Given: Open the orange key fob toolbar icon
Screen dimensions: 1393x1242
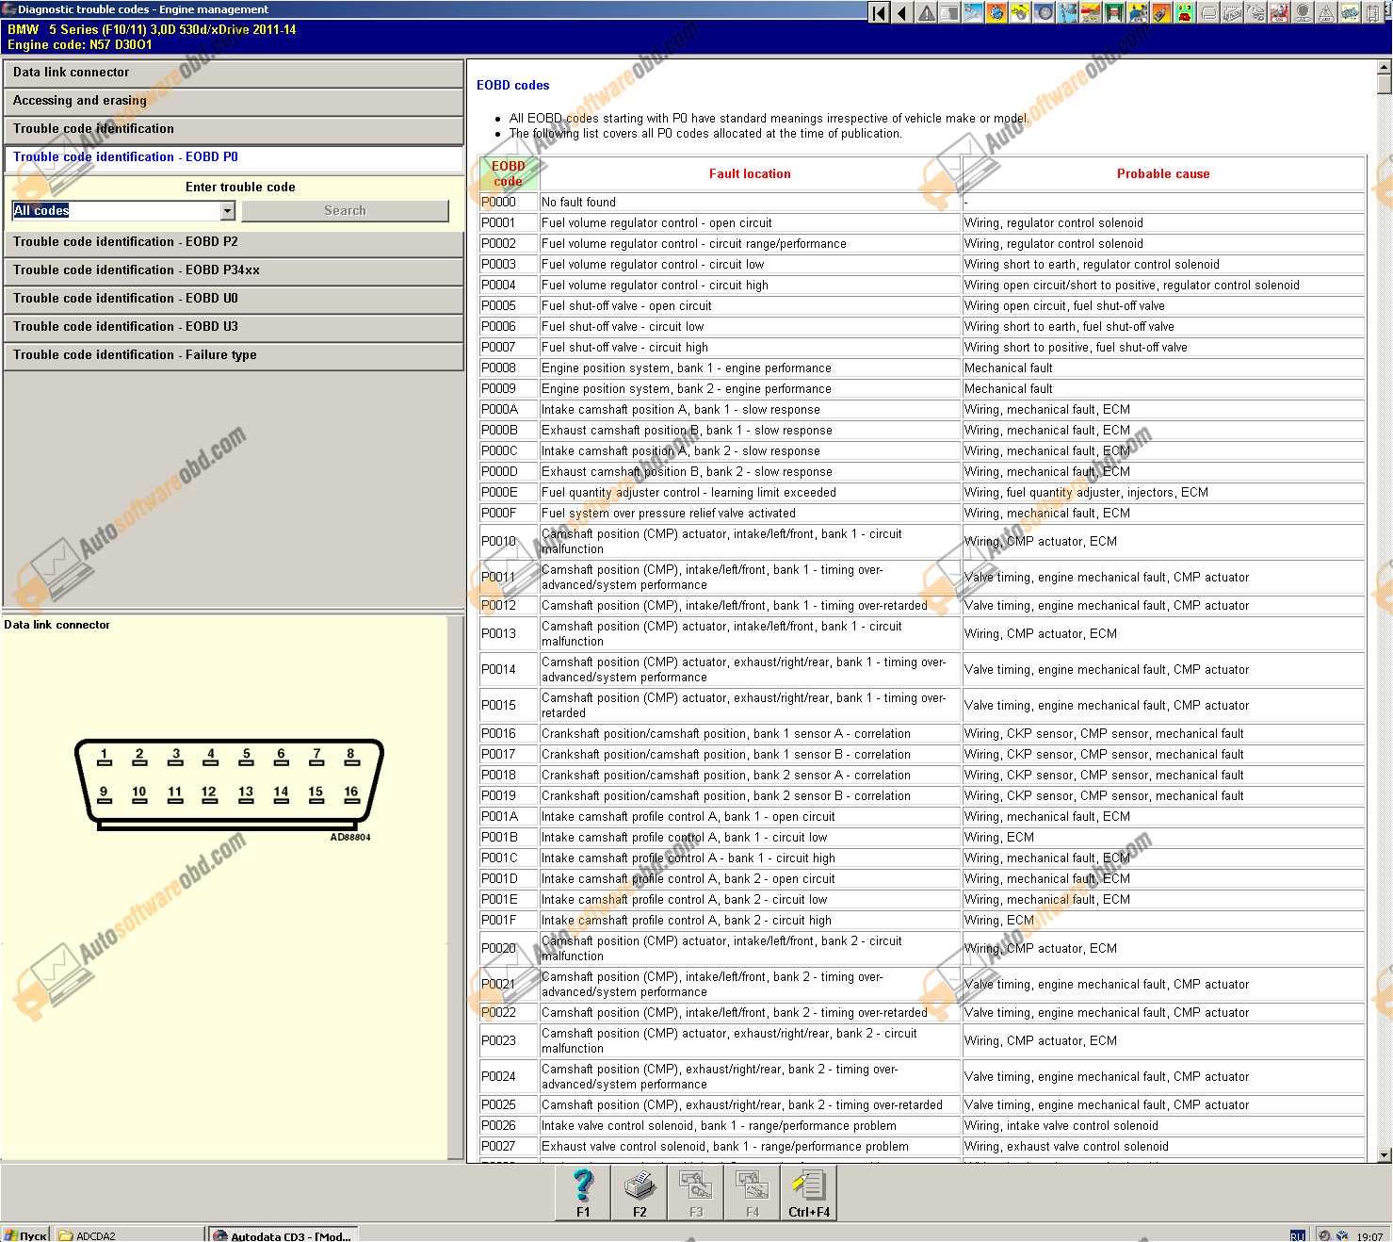Looking at the screenshot, I should (1161, 13).
